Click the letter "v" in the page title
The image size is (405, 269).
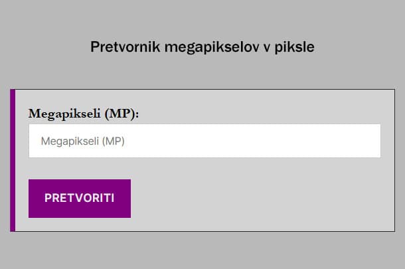273,48
